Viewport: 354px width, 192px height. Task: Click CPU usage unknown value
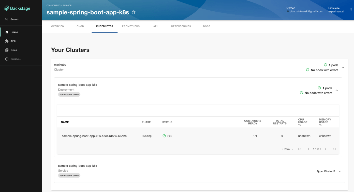pos(304,136)
